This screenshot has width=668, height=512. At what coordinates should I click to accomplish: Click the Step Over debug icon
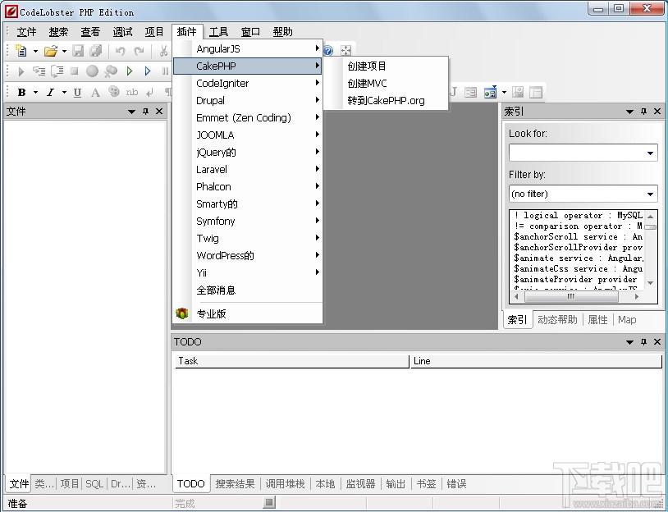[57, 71]
